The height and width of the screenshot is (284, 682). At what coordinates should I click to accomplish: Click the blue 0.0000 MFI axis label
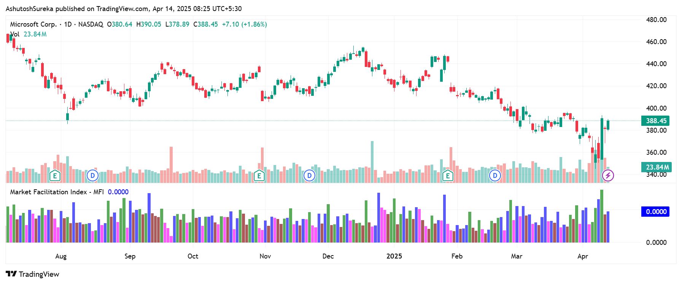click(656, 212)
